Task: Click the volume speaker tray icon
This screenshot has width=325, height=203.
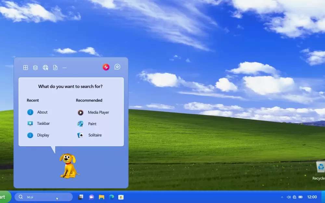Action: pyautogui.click(x=289, y=197)
